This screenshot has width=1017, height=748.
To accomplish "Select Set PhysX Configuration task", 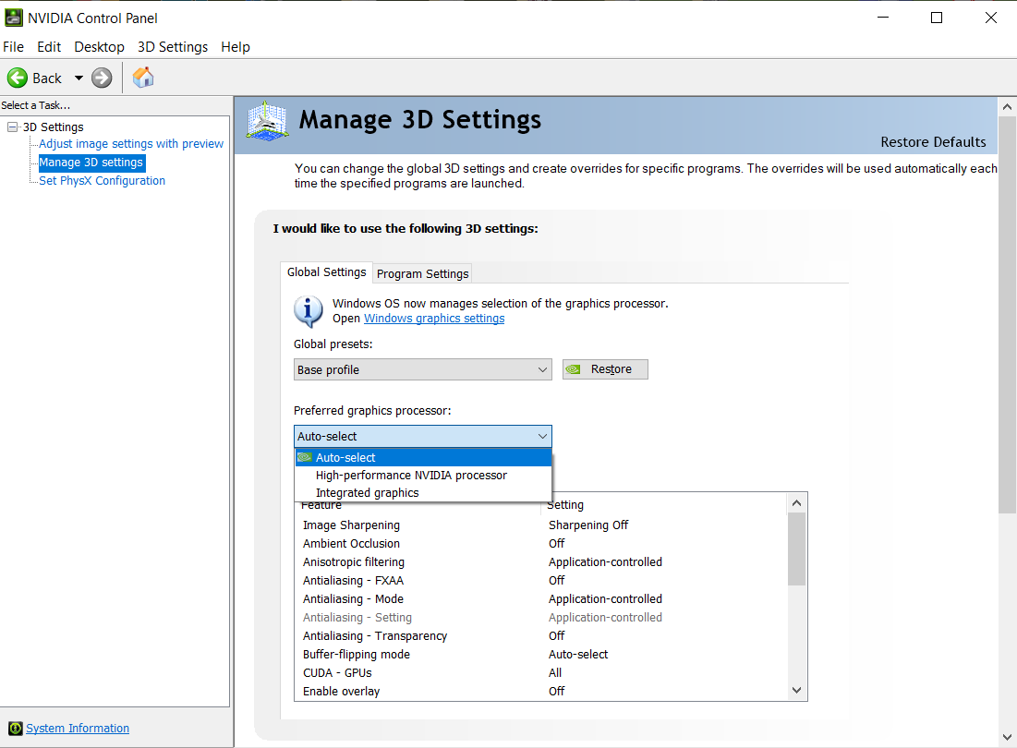I will (x=102, y=181).
